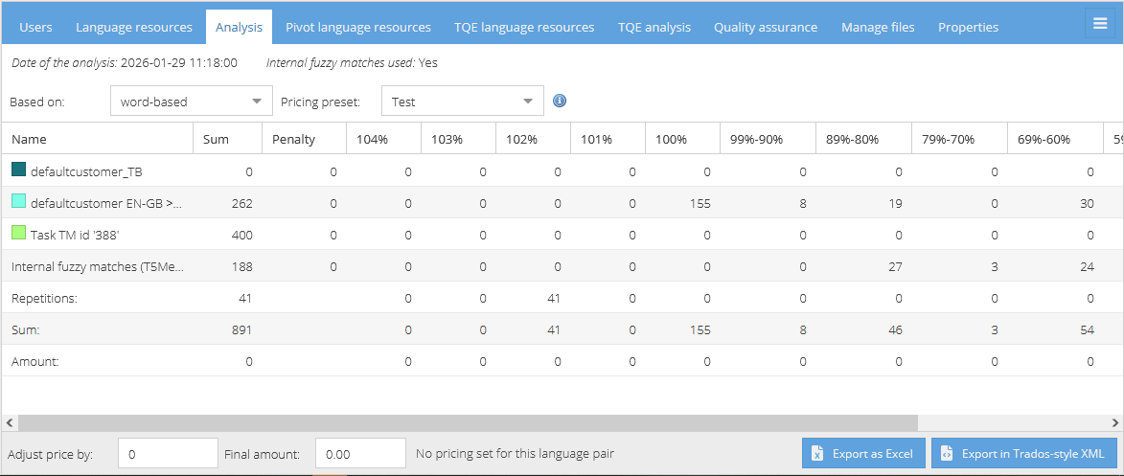The height and width of the screenshot is (476, 1124).
Task: Select the Task TM id '388' row
Action: (77, 235)
